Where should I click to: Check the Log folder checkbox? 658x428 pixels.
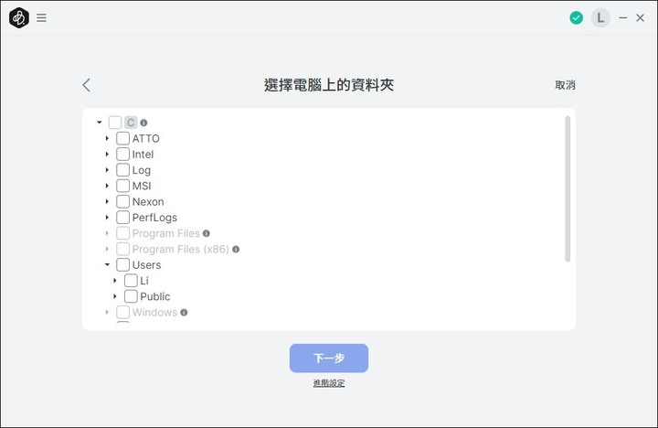click(123, 170)
